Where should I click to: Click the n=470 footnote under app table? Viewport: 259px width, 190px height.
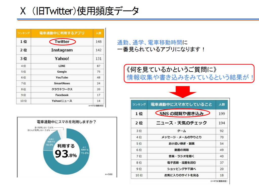tap(96, 106)
